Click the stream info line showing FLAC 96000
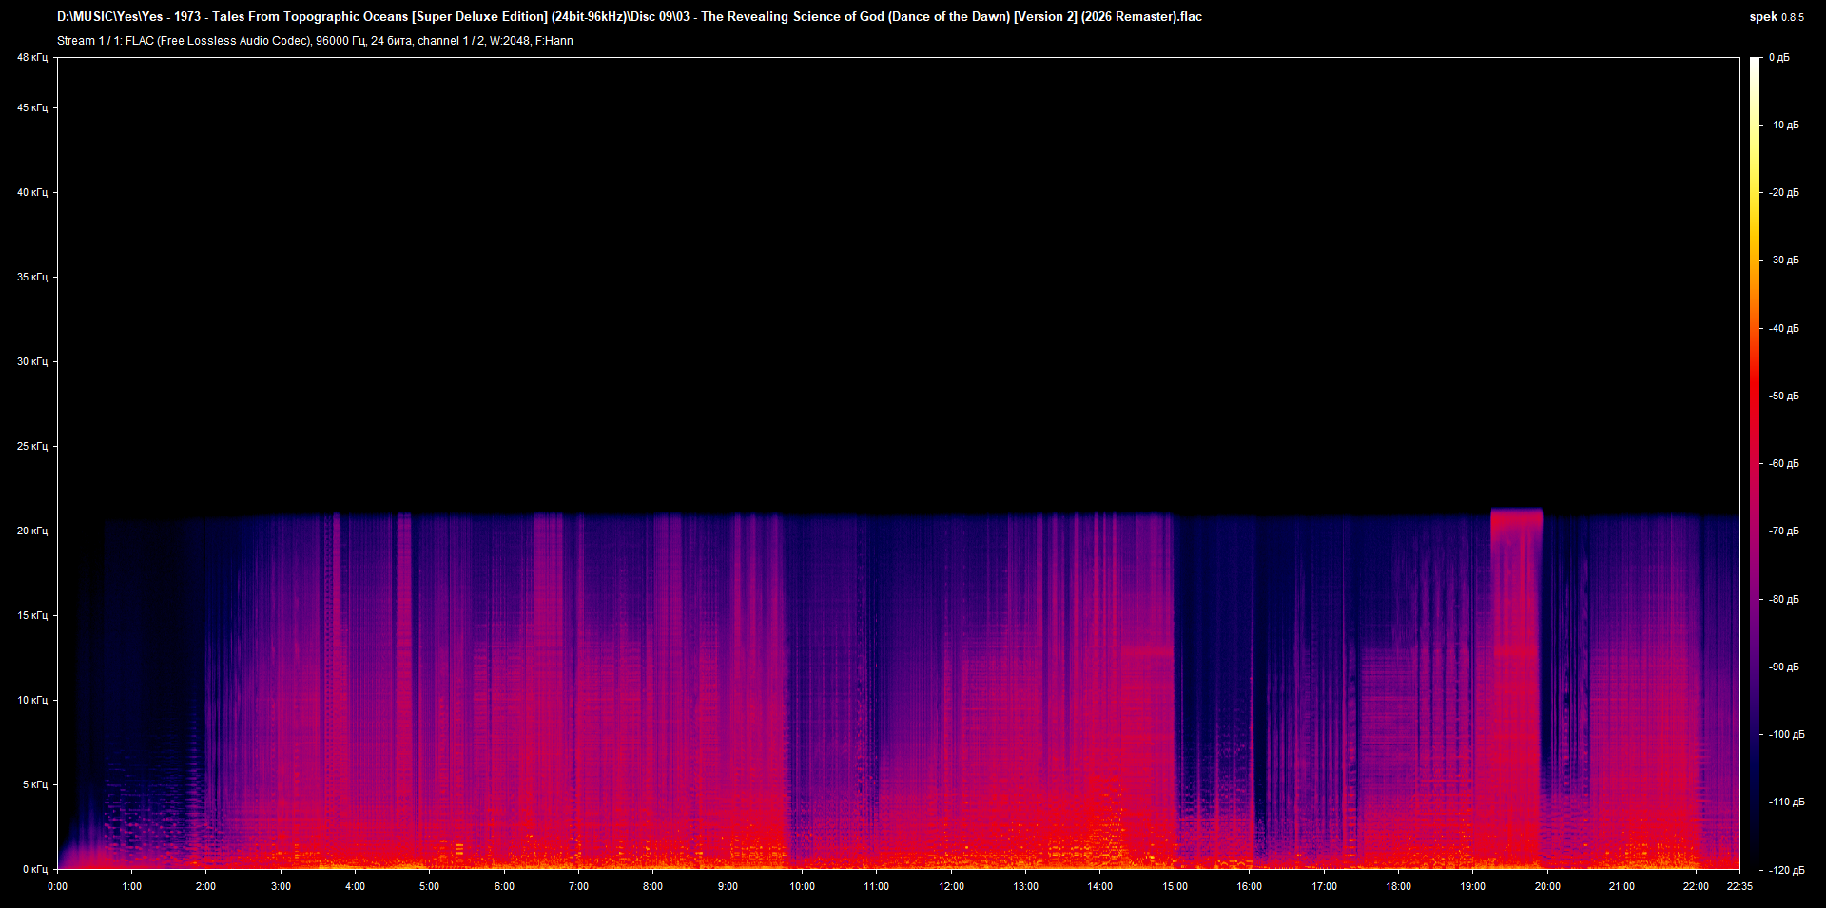1826x908 pixels. click(x=315, y=41)
